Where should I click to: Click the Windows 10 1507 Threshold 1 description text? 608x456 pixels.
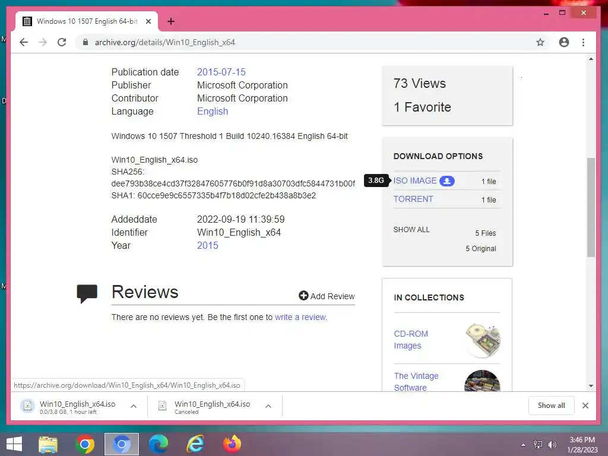[x=230, y=136]
